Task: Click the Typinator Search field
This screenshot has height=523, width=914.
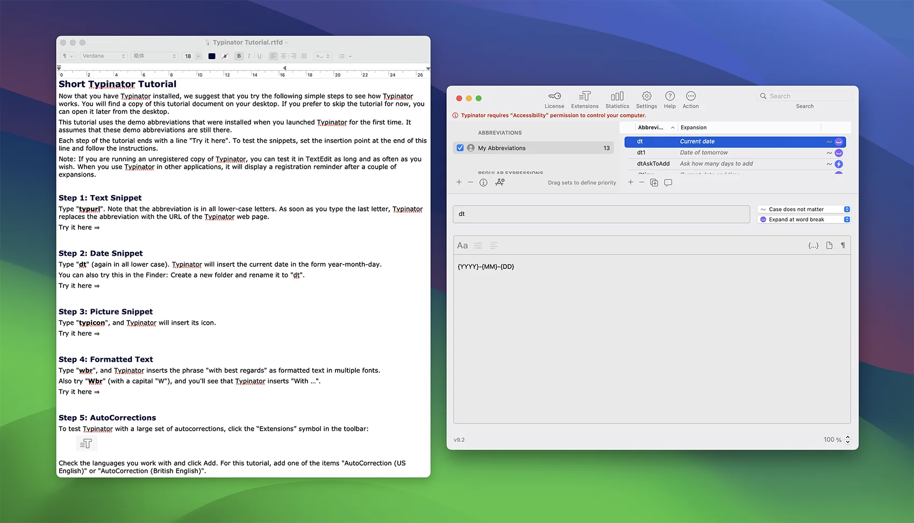Action: [x=805, y=96]
